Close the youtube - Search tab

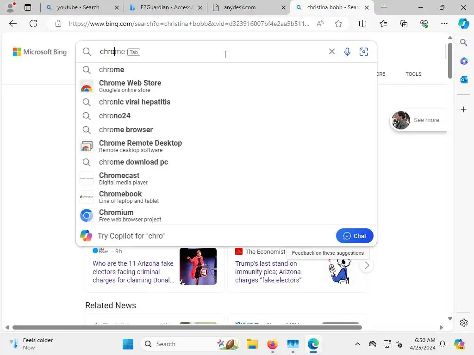tap(117, 7)
